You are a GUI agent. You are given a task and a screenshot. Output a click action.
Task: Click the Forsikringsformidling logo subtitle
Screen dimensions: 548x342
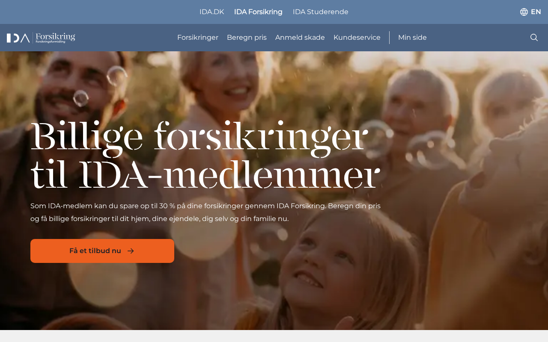click(51, 42)
